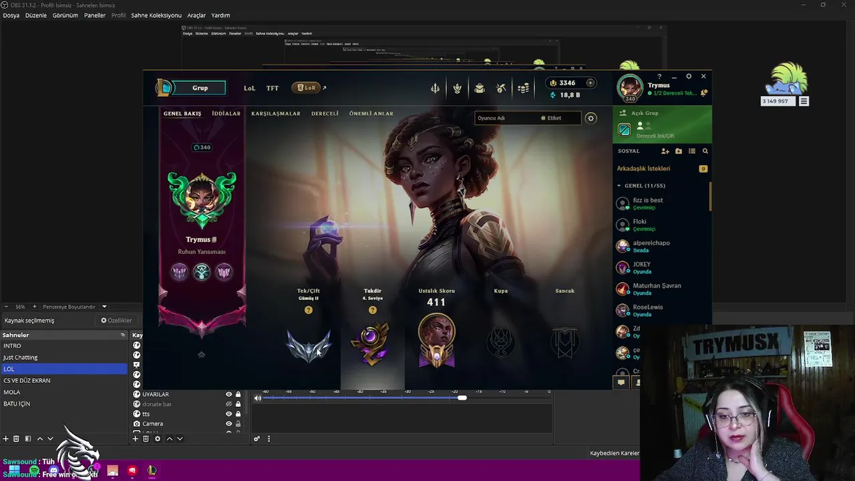This screenshot has height=481, width=855.
Task: Click the friend list view options icon
Action: tap(692, 151)
